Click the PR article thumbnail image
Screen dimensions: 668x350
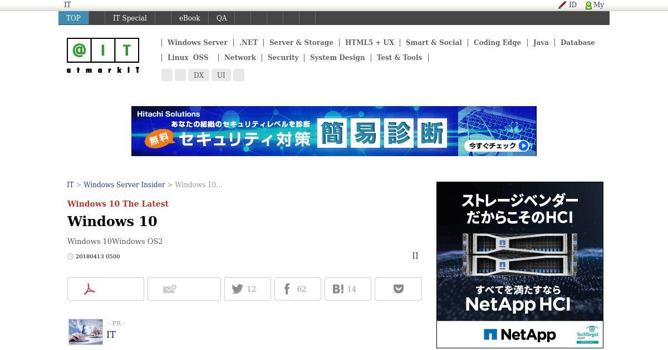point(86,332)
